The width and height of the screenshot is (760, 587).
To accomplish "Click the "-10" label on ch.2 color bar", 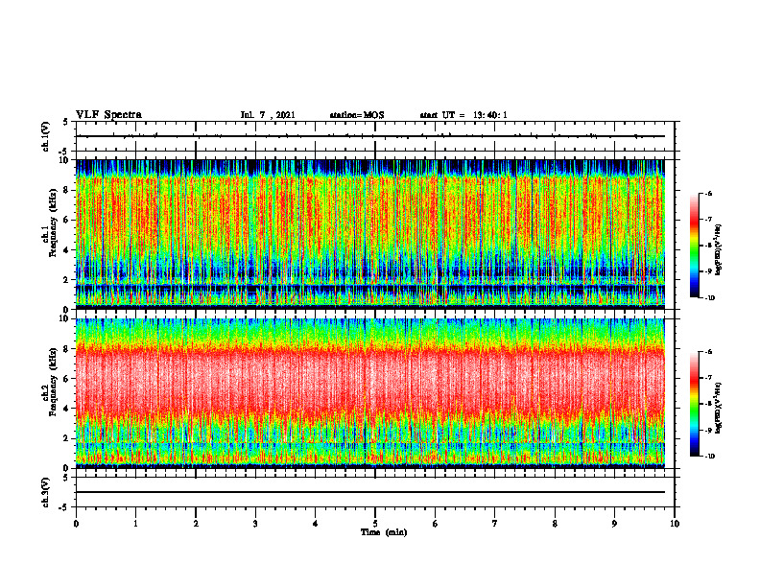I will click(x=709, y=457).
